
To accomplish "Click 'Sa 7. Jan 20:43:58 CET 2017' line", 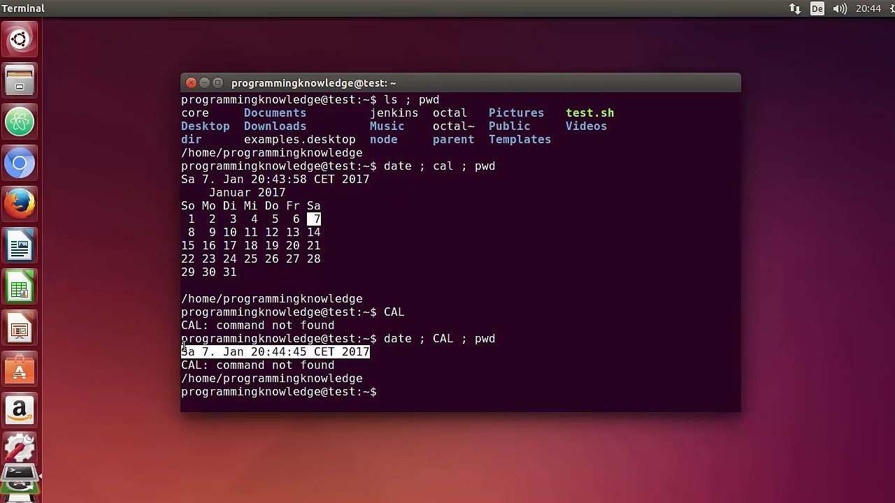I will tap(275, 179).
